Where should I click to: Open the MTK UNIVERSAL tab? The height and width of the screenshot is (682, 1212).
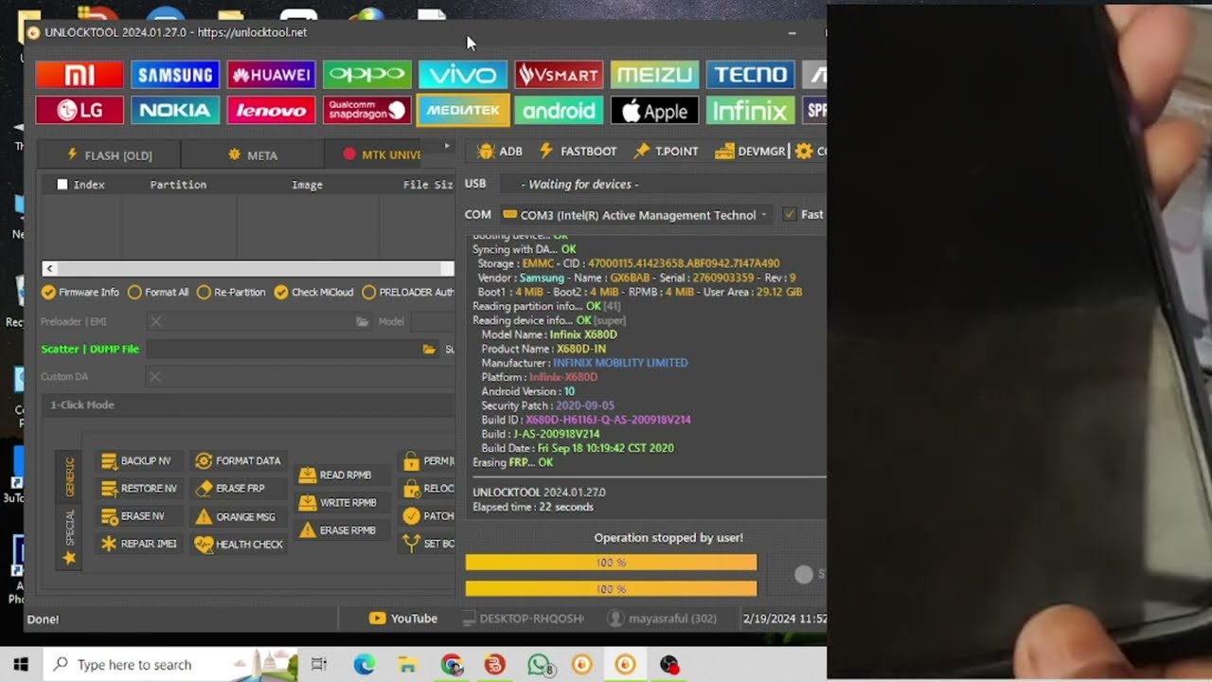(382, 154)
